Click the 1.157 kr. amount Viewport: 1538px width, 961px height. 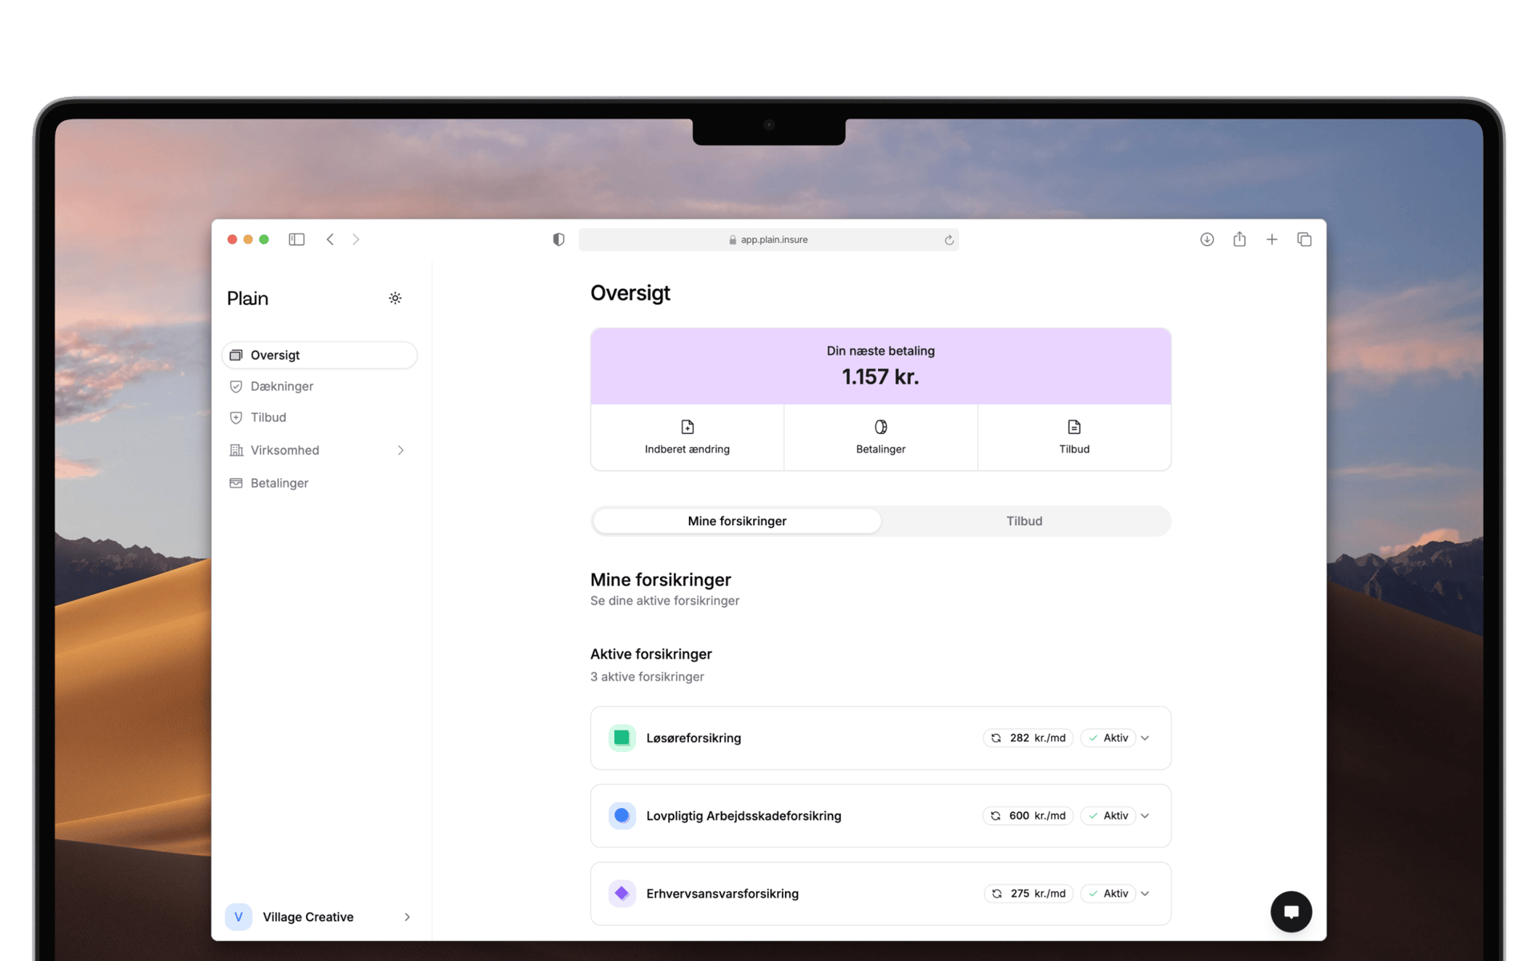[880, 376]
